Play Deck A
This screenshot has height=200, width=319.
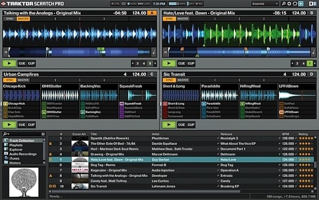tap(9, 63)
